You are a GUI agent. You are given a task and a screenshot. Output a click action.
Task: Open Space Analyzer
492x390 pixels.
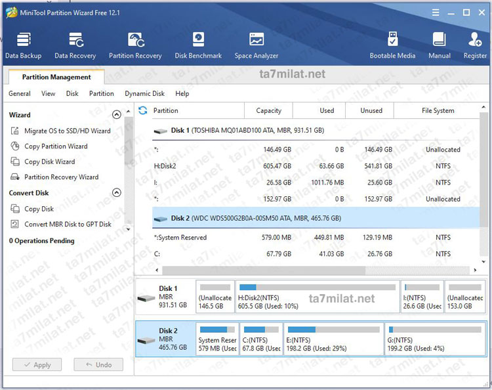pyautogui.click(x=256, y=45)
